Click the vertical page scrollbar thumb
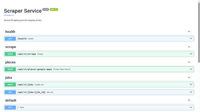This screenshot has width=200, height=112. [x=199, y=32]
